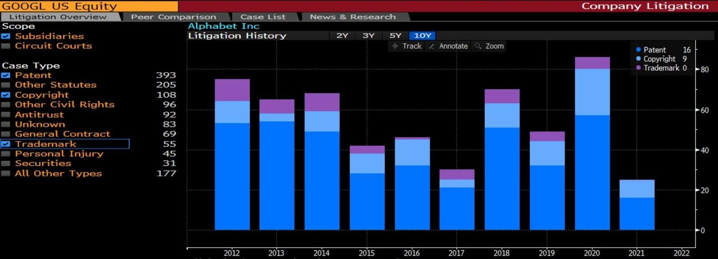
Task: Click the Zoom magnifier icon
Action: click(478, 46)
